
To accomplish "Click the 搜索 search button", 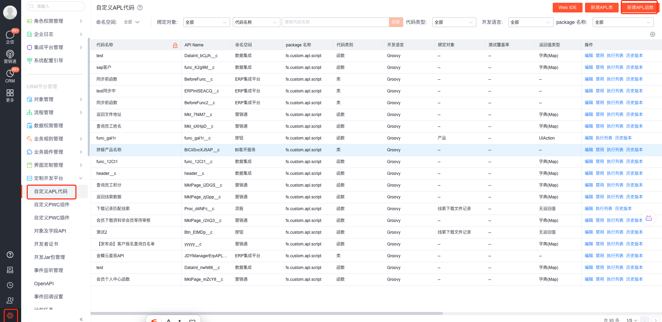I will point(396,22).
